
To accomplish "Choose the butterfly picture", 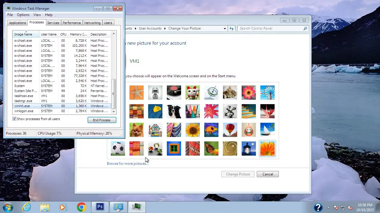I will click(x=211, y=149).
